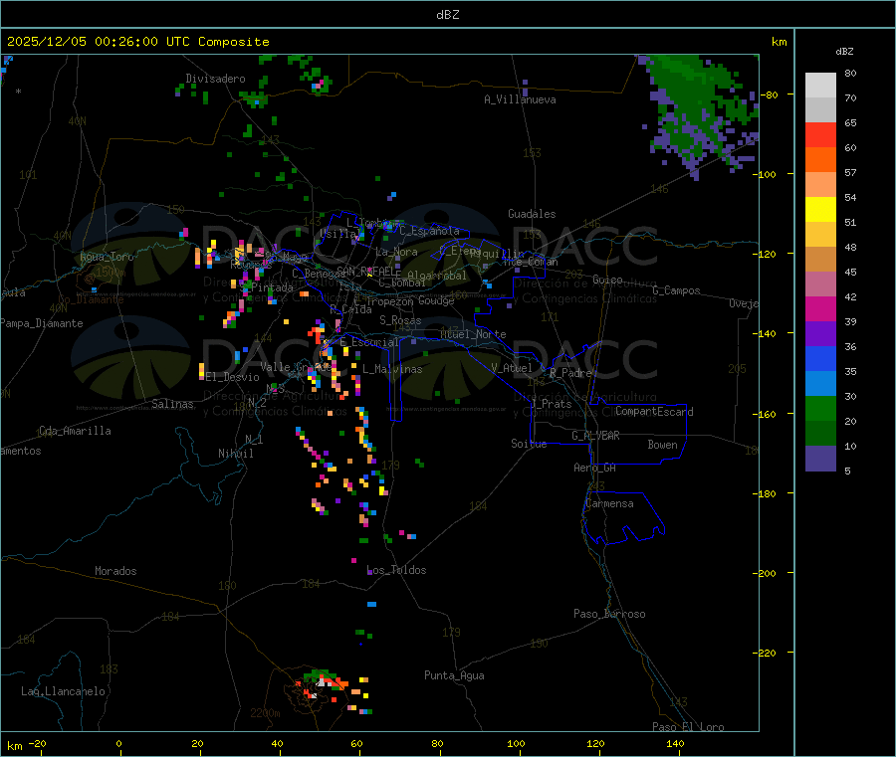Select the blue 36 dBZ legend swatch
896x757 pixels.
pos(820,358)
